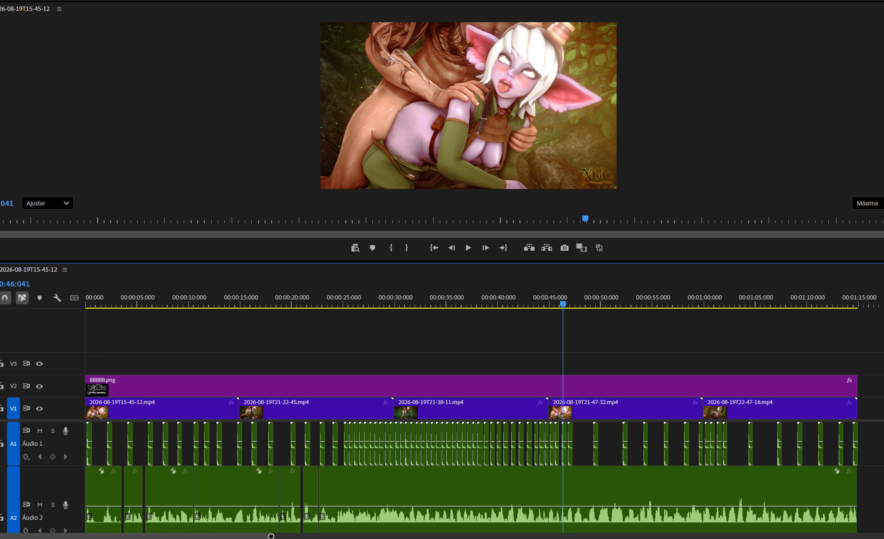884x539 pixels.
Task: Hide track V3 with its eye icon
Action: tap(39, 364)
